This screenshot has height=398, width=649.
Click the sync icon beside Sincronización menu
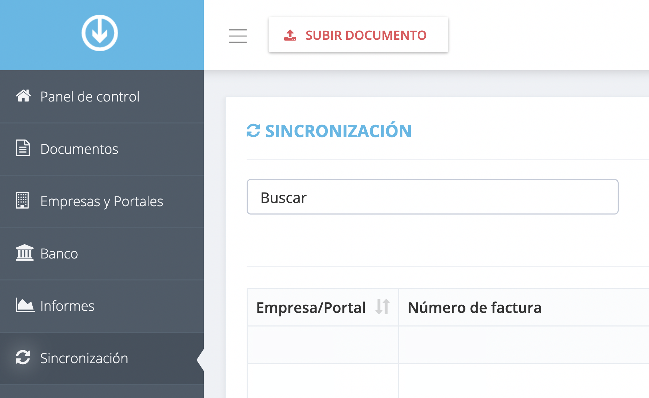point(23,358)
